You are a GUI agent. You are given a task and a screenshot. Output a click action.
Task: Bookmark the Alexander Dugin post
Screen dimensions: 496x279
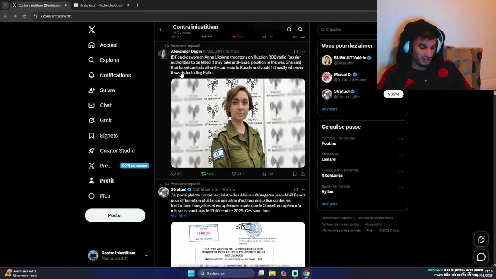(295, 174)
